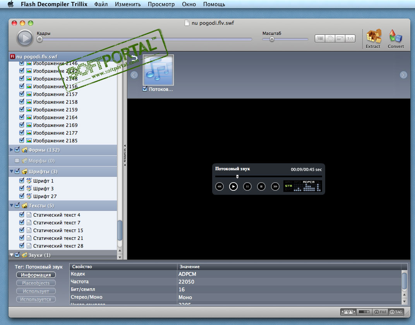
Task: Uncheck Шрифт 1 checkbox
Action: 22,181
